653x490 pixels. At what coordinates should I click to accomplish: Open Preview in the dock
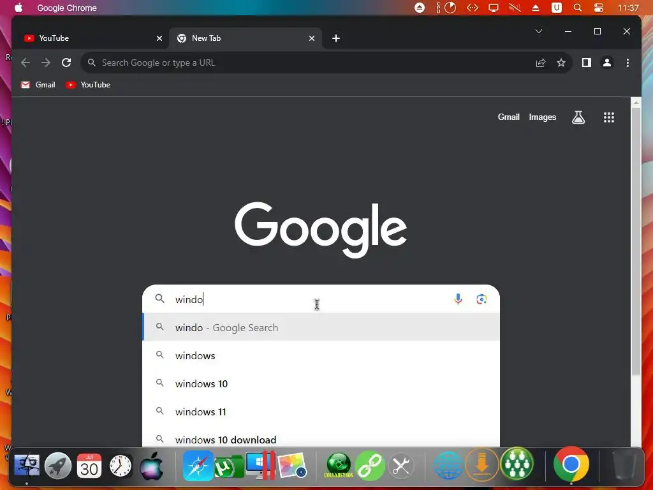[x=292, y=465]
